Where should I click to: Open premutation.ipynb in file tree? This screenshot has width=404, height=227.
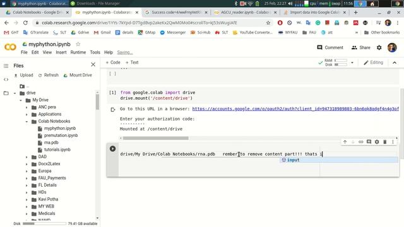(x=61, y=136)
